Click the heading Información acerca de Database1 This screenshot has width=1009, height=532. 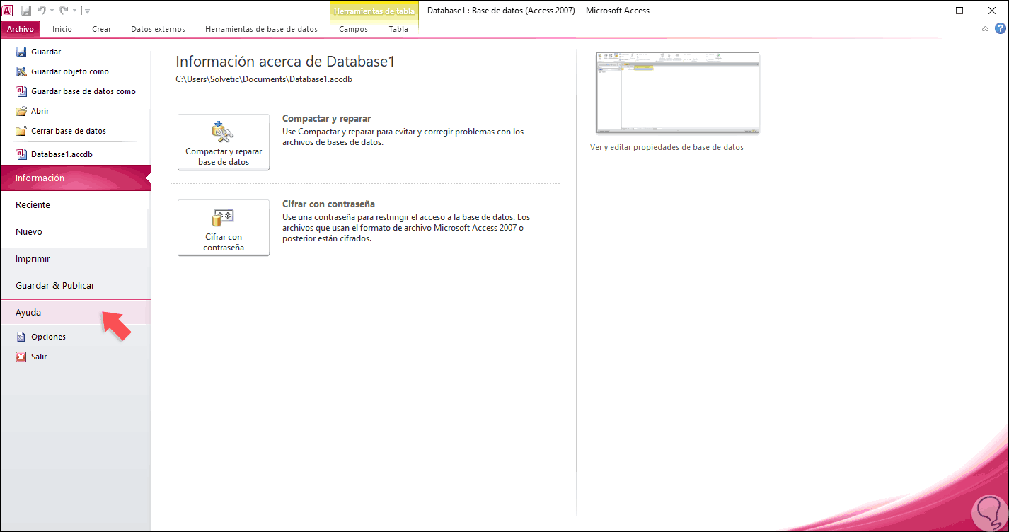[x=285, y=62]
